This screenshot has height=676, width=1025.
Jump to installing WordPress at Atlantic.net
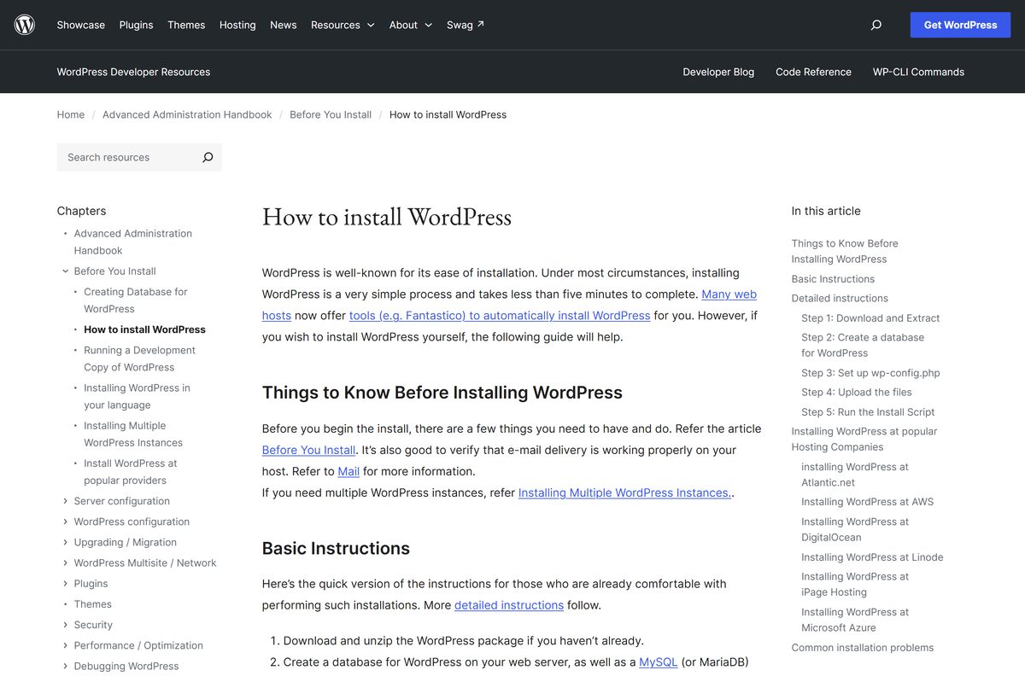(855, 475)
